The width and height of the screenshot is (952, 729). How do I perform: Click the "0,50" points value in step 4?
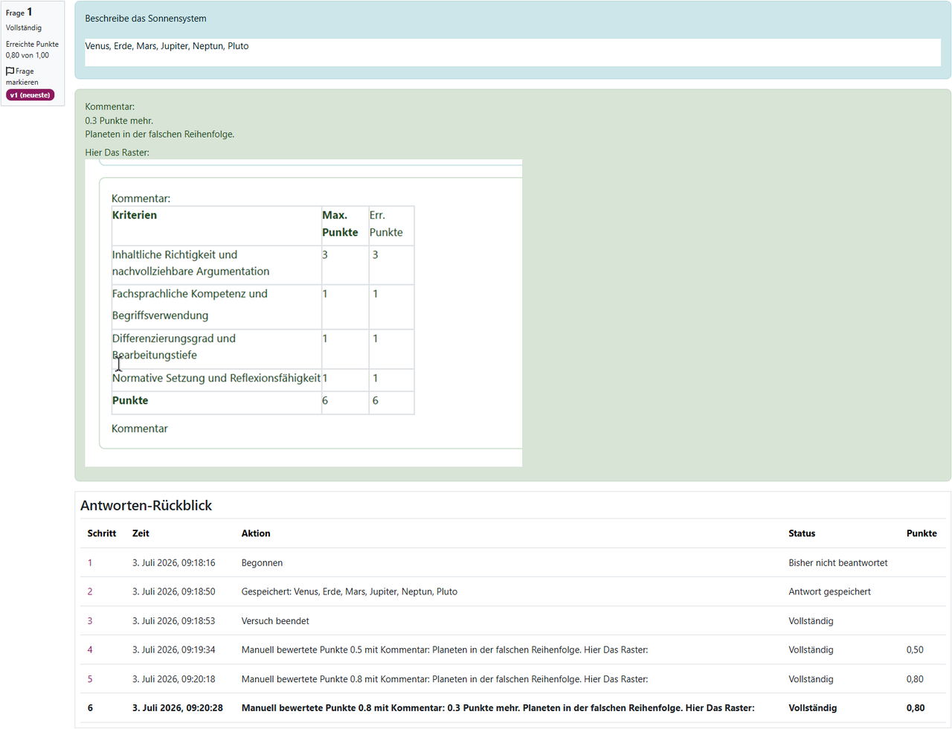[x=915, y=650]
